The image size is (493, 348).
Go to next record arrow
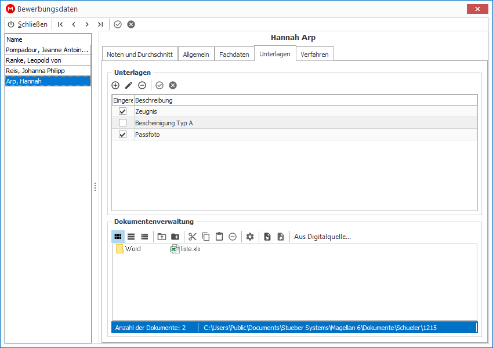point(87,24)
